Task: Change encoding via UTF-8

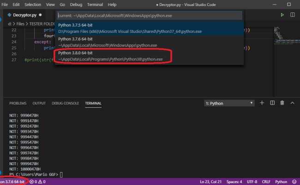Action: pyautogui.click(x=252, y=182)
